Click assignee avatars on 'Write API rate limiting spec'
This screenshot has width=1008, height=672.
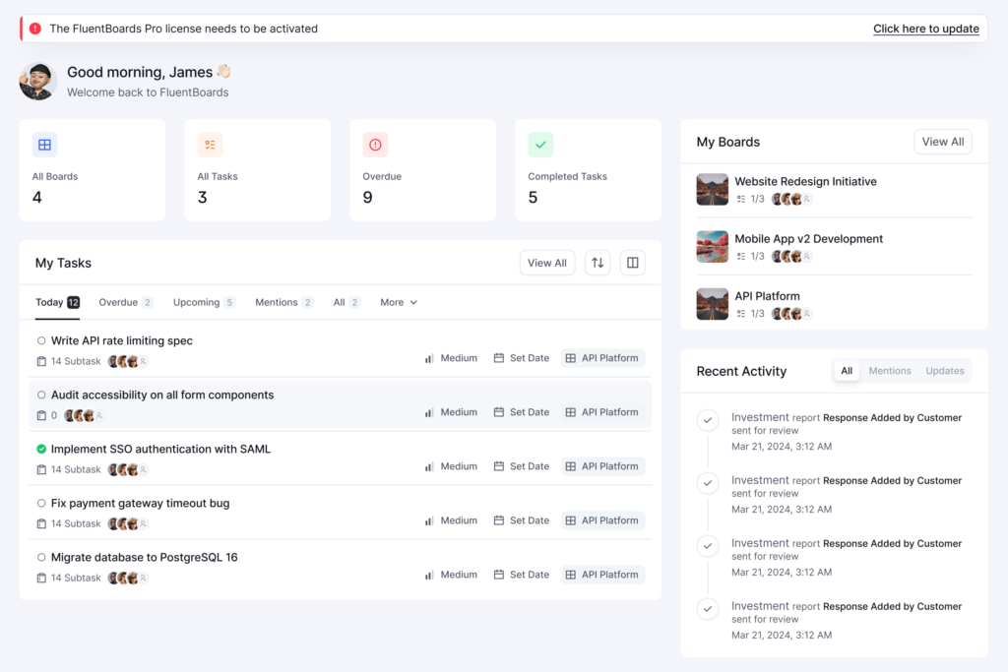(x=128, y=361)
